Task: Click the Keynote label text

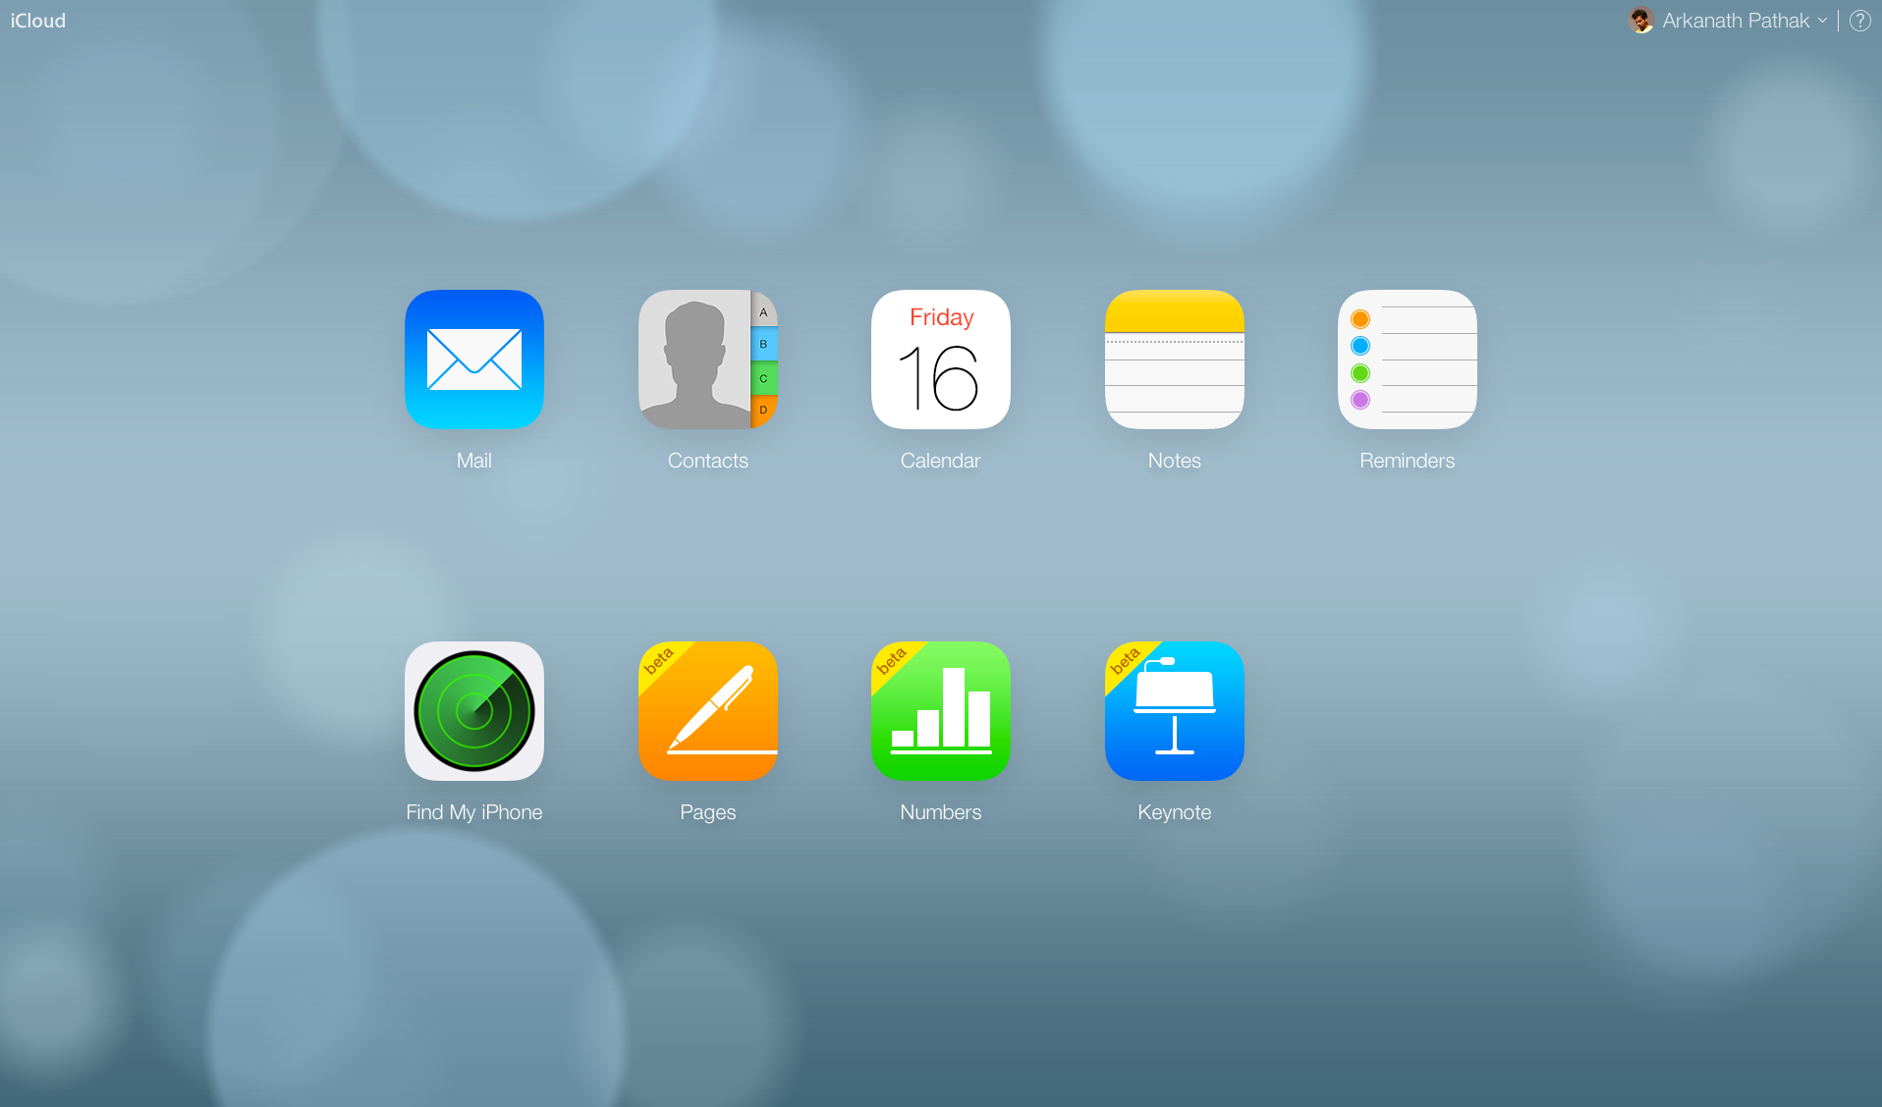Action: click(x=1175, y=812)
